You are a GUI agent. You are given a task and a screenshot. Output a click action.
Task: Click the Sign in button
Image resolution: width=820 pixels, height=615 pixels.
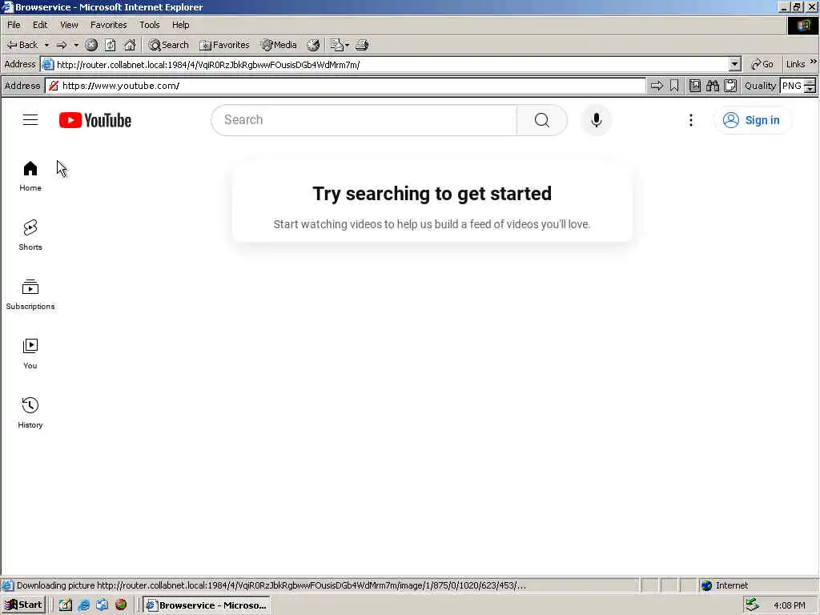tap(752, 120)
